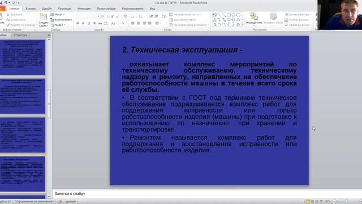Screen dimensions: 362x204
Task: Open the Упорядочить arrange menu
Action: coord(254,19)
